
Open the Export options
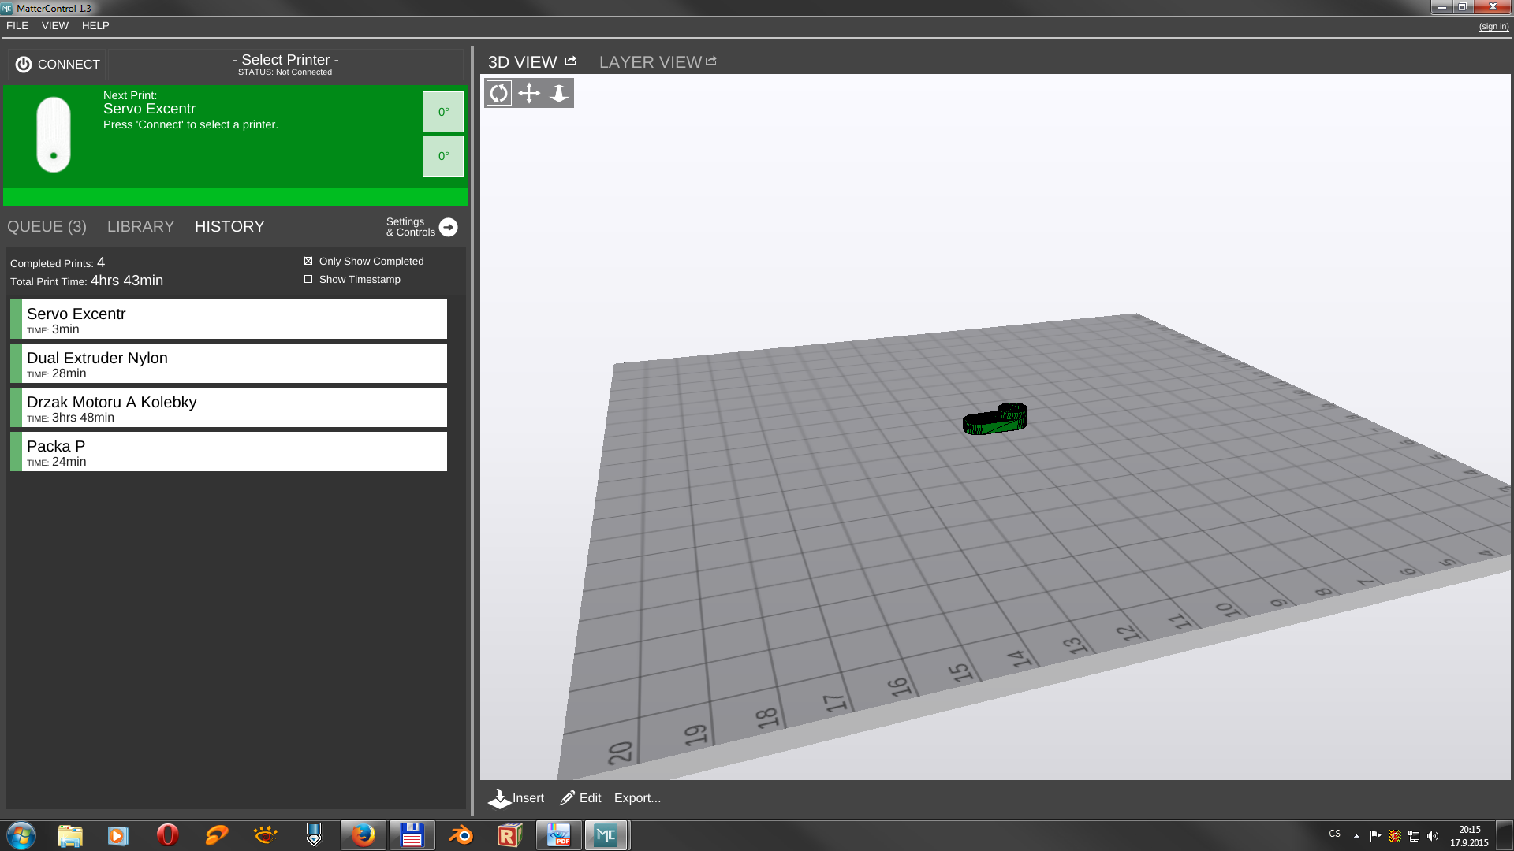click(x=637, y=798)
